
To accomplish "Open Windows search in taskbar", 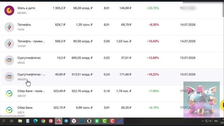I will (4, 121).
